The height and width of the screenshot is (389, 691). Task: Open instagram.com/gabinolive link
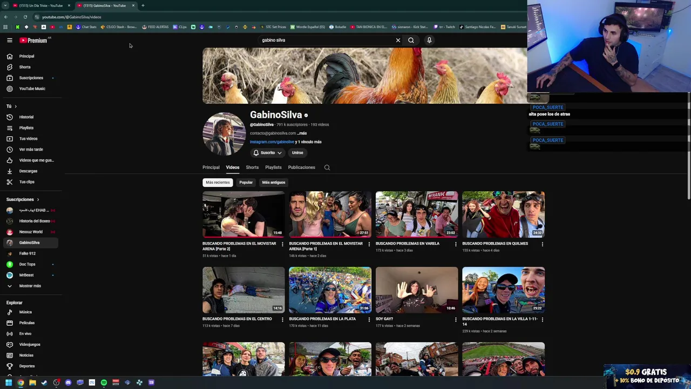click(272, 142)
